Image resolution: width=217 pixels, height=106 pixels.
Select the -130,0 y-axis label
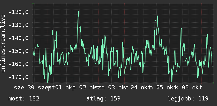[18, 25]
